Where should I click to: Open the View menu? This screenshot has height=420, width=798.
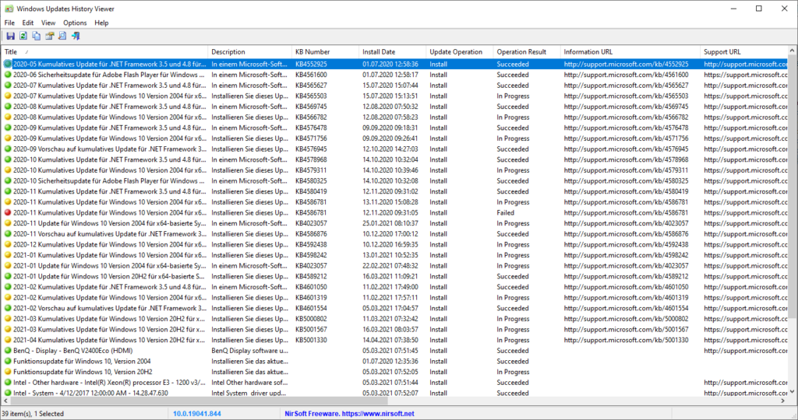pos(48,23)
